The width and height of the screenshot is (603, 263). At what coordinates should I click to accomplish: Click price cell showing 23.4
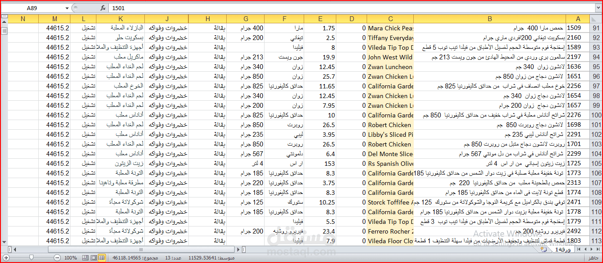[x=320, y=231]
